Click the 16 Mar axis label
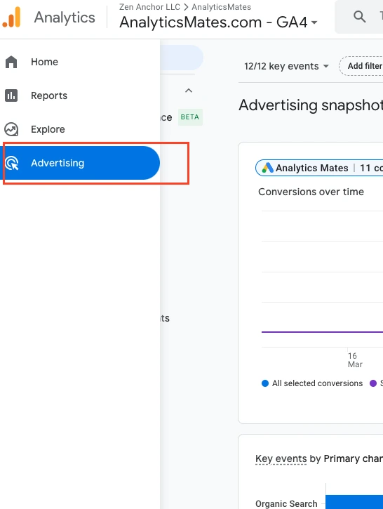The image size is (383, 509). click(x=355, y=360)
